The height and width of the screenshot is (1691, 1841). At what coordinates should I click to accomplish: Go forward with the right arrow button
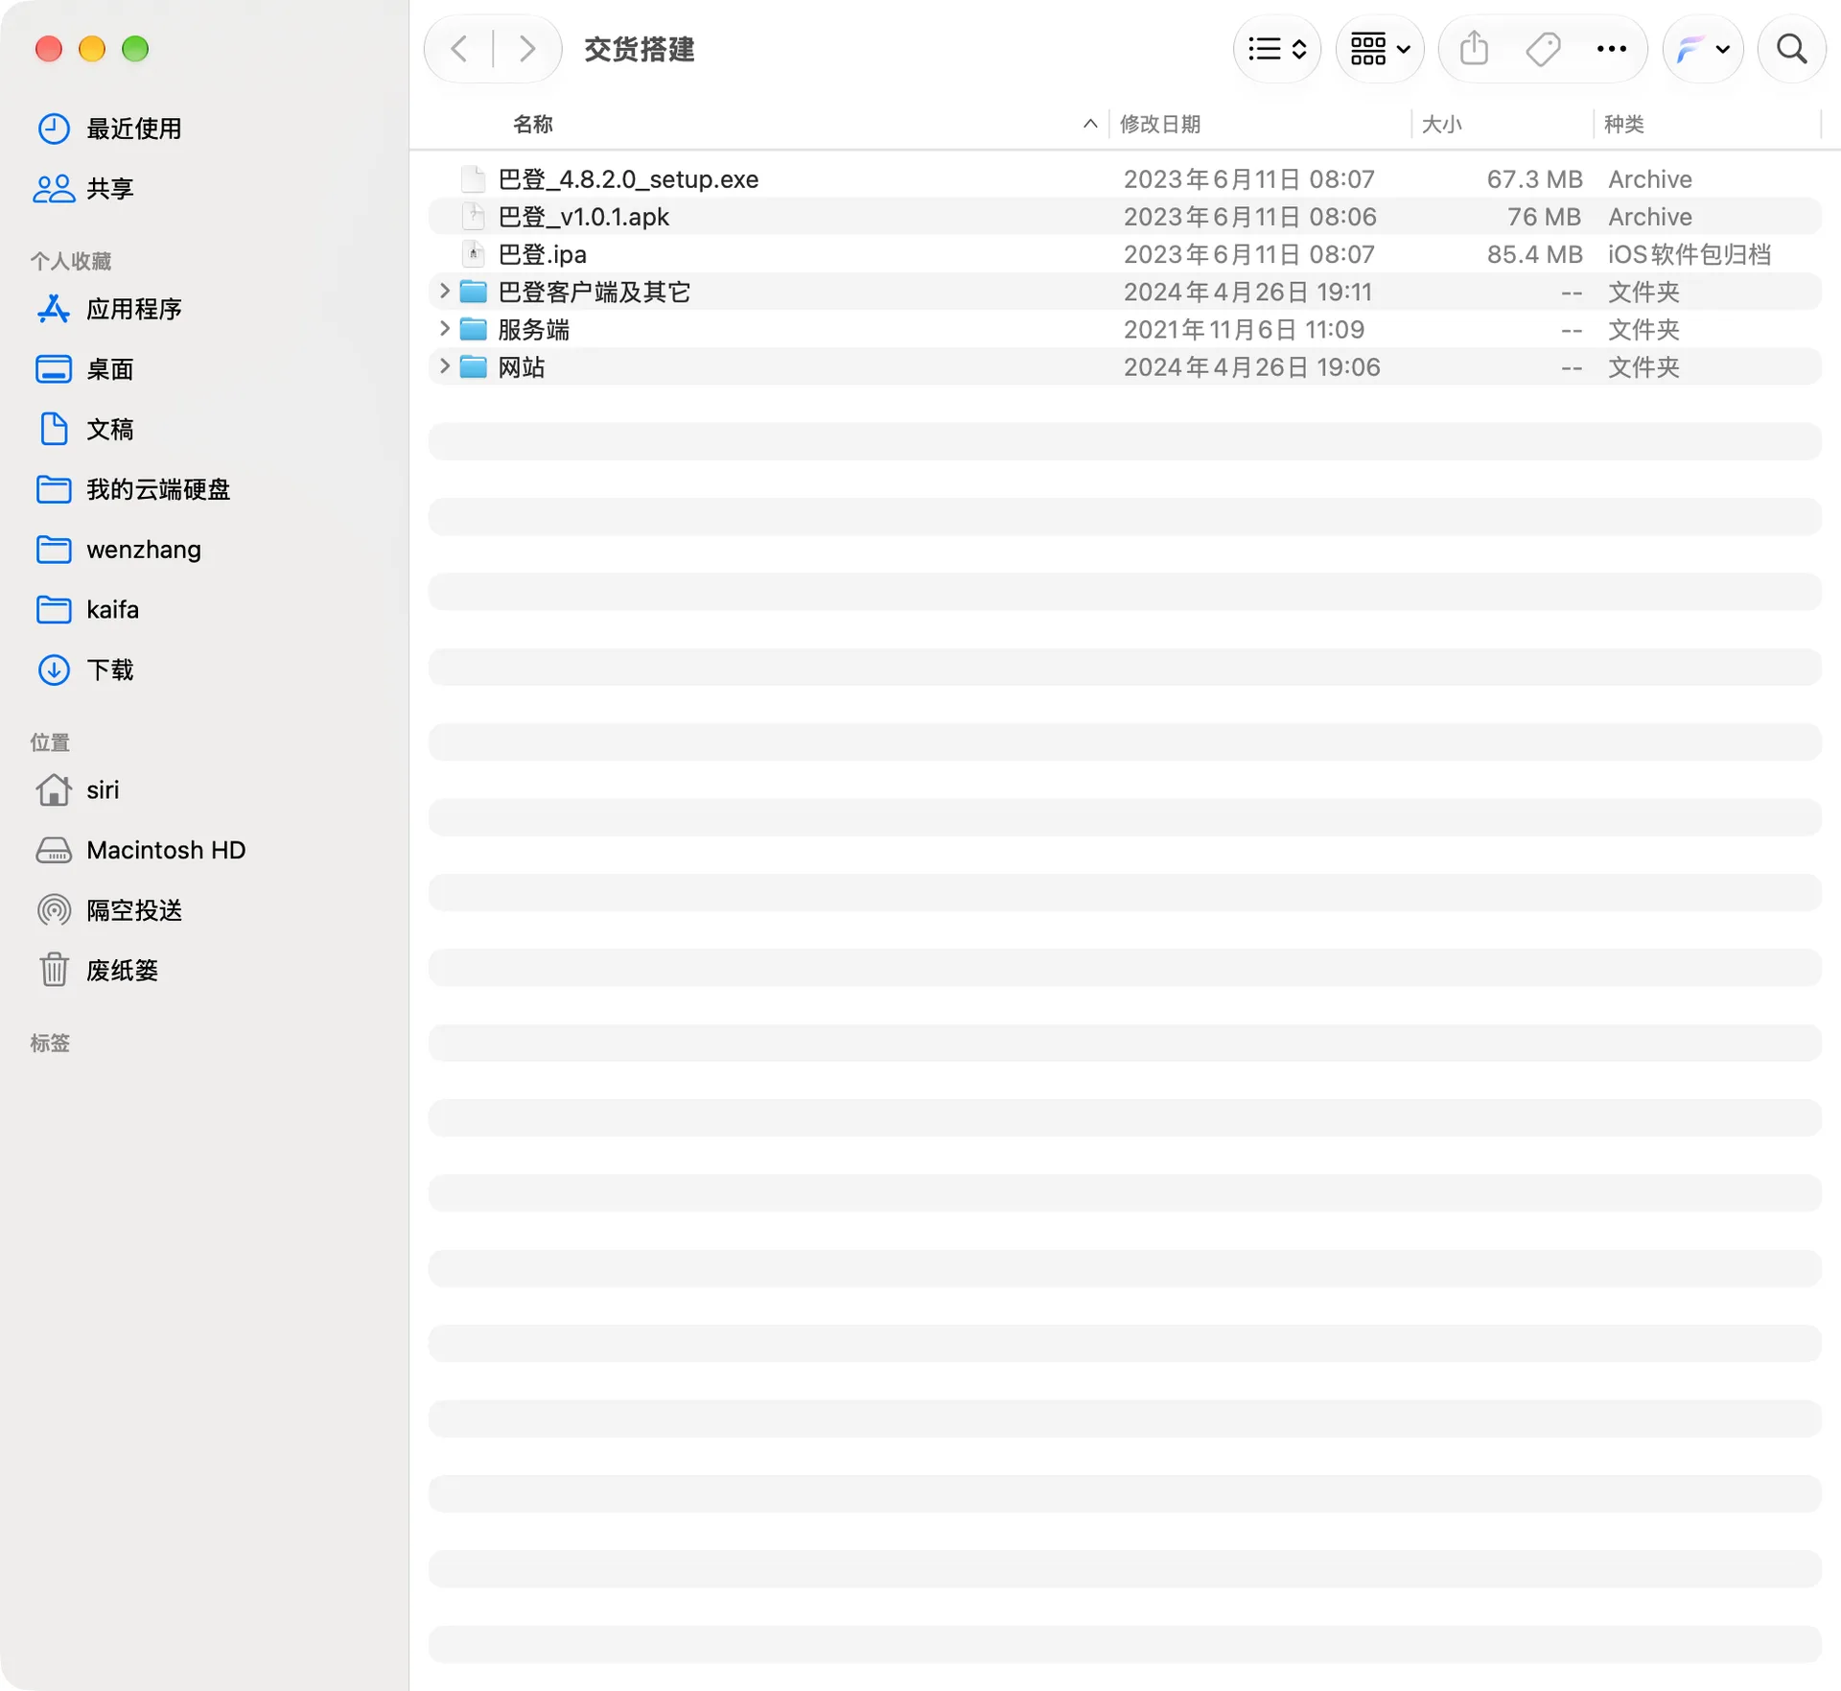(526, 49)
